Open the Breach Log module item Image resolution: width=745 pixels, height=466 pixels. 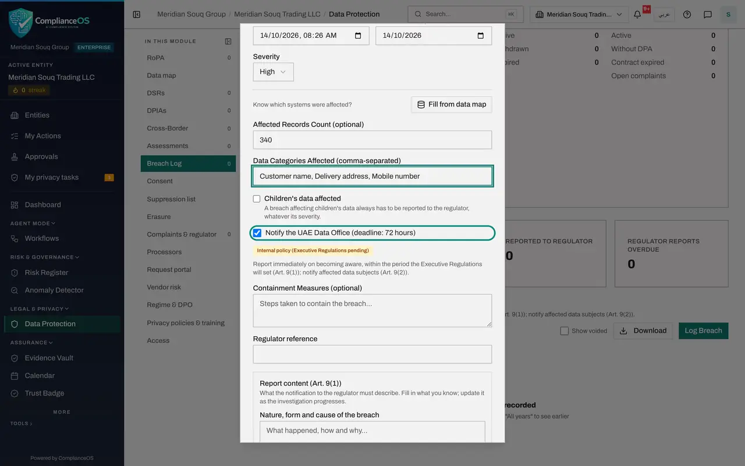tap(188, 164)
